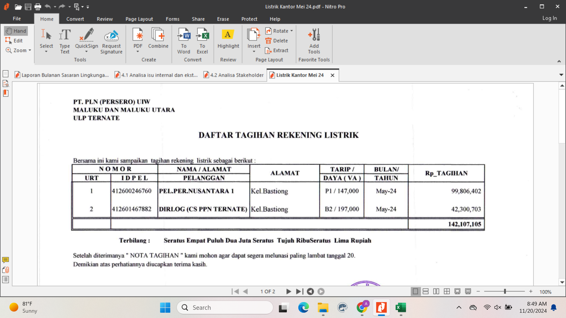Delete pages from document
This screenshot has width=566, height=318.
point(277,41)
